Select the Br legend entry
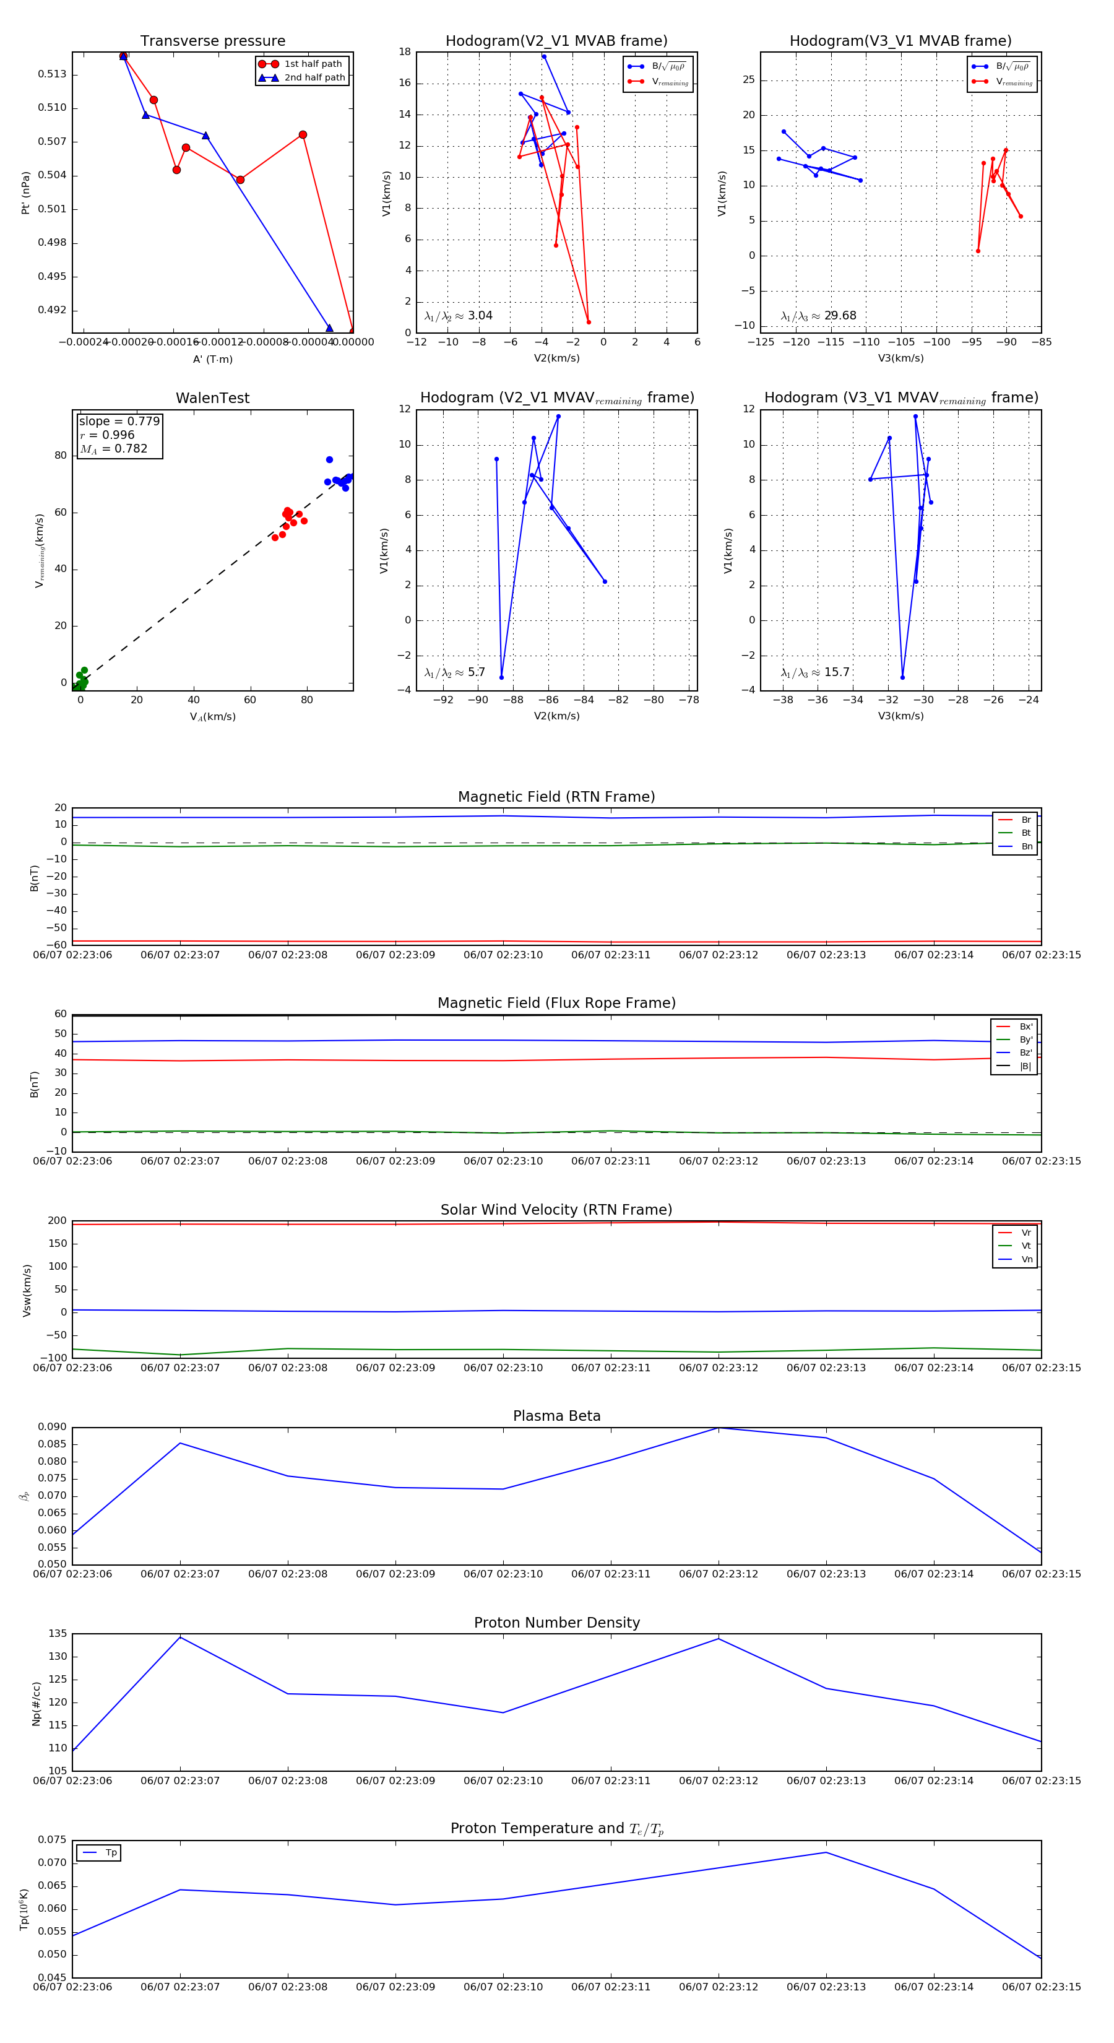Viewport: 1114px width, 2043px height. click(x=1015, y=820)
